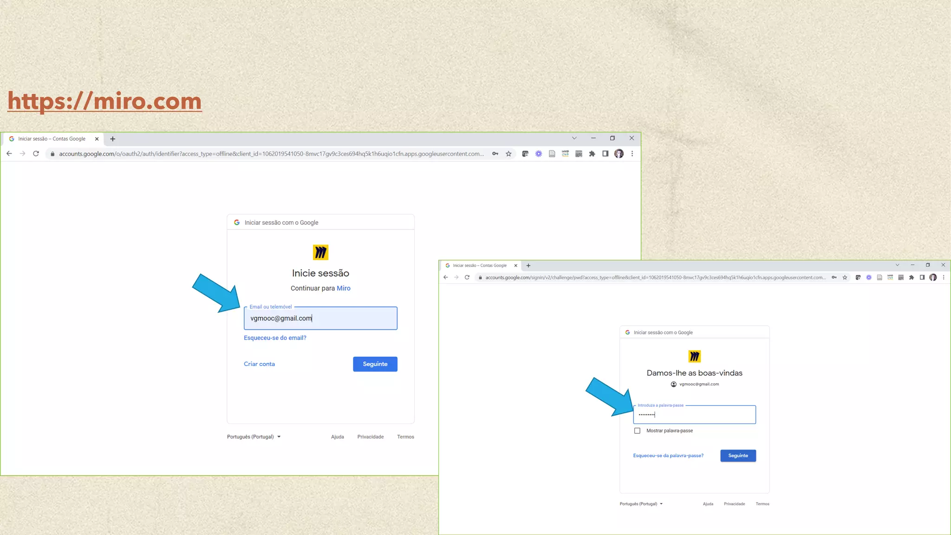Click Esqueceu-se da palavra-passe? link
Image resolution: width=951 pixels, height=535 pixels.
coord(668,456)
